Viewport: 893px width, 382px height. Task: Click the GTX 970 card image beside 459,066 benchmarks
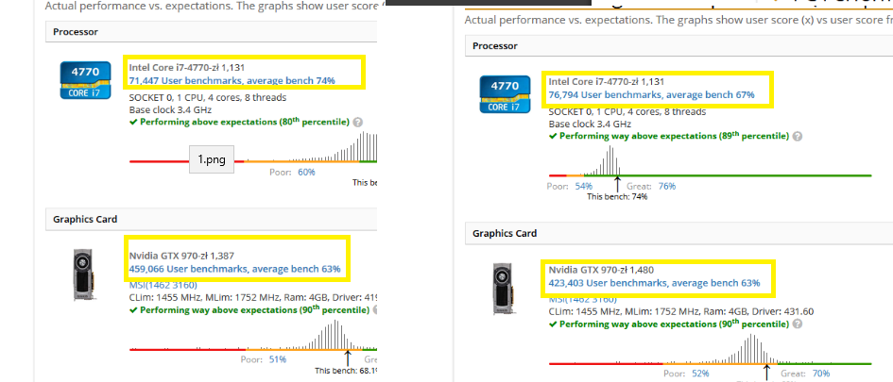(x=84, y=275)
